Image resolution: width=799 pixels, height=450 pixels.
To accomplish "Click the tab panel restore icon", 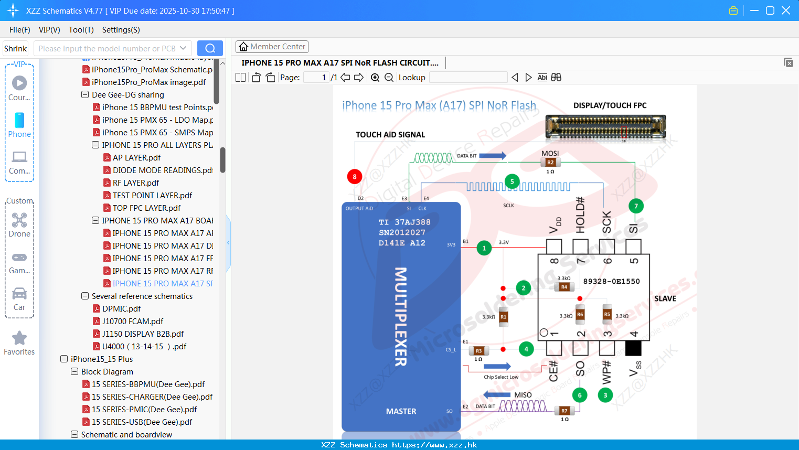I will 789,62.
